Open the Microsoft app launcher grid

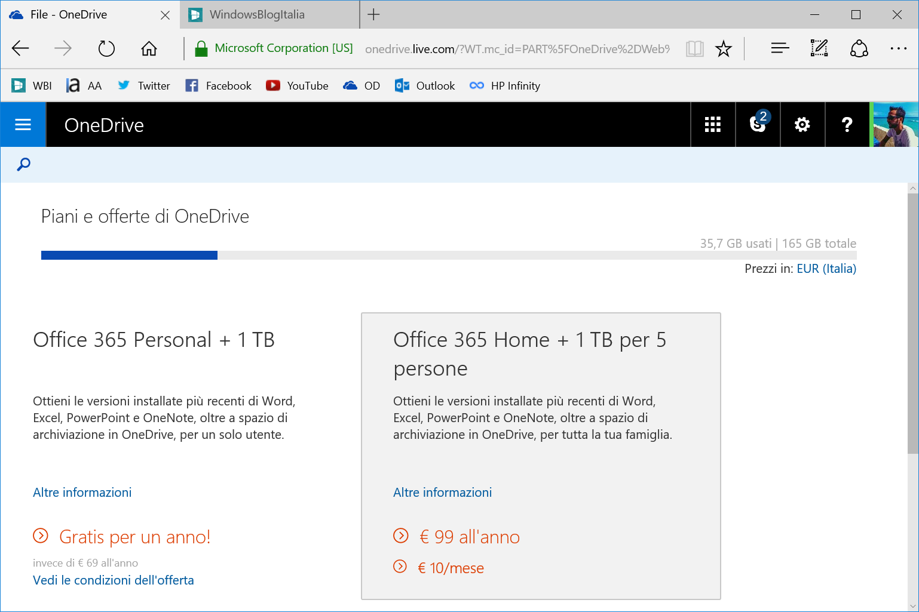point(713,124)
